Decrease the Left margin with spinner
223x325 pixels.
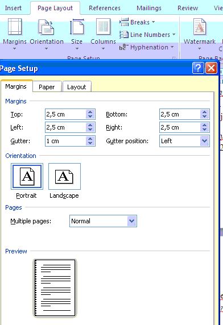90,130
